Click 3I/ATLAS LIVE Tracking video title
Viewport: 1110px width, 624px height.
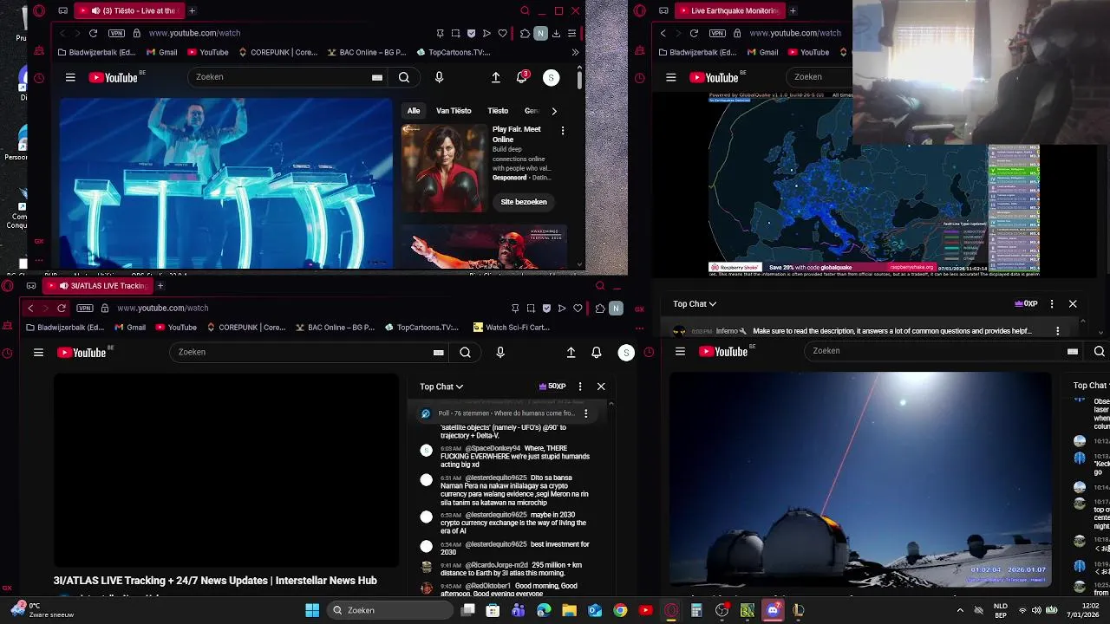tap(215, 581)
